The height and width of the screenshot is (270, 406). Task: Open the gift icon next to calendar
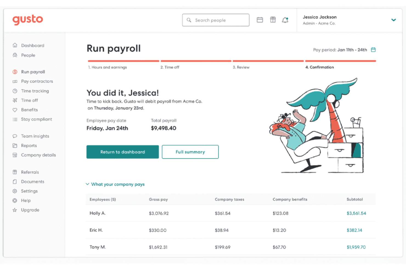(273, 20)
